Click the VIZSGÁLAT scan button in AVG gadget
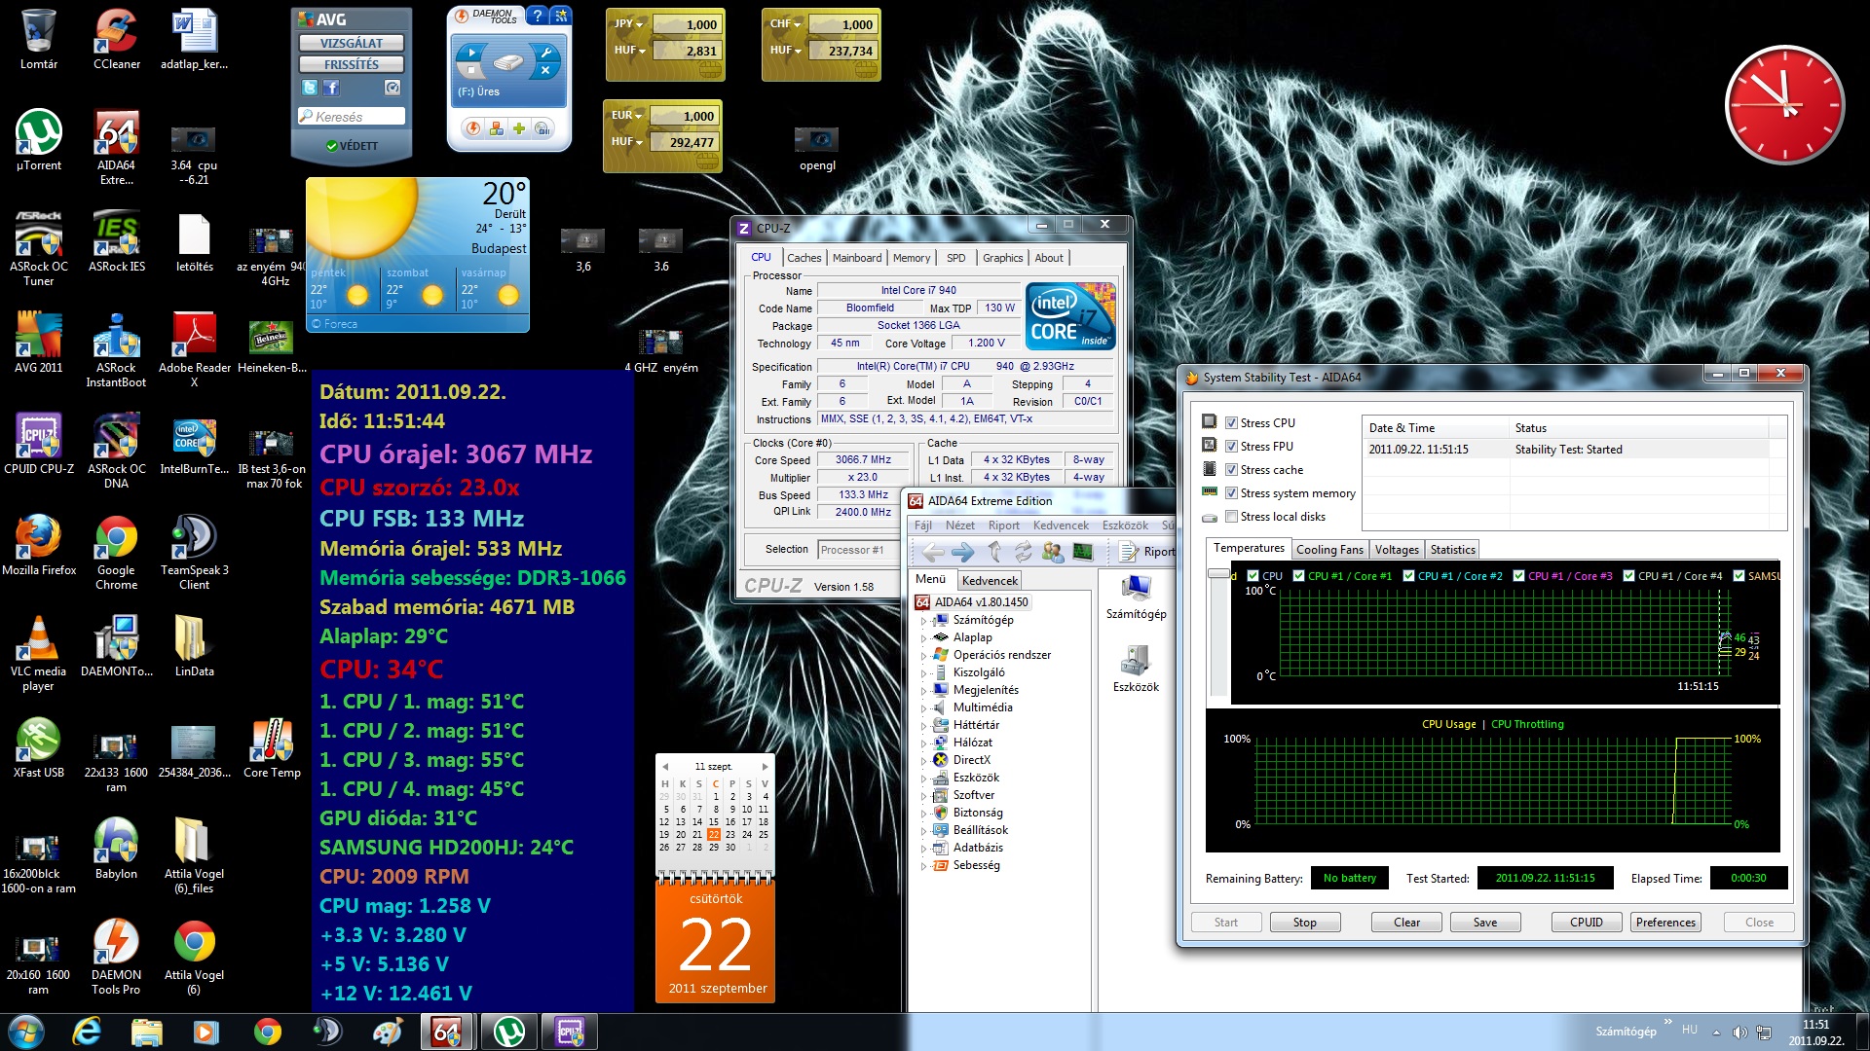 (x=352, y=43)
